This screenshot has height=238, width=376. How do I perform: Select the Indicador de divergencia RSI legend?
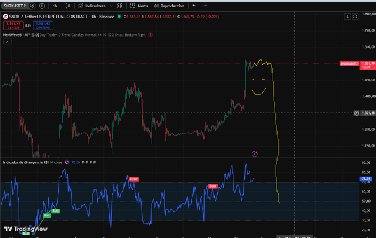(33, 162)
